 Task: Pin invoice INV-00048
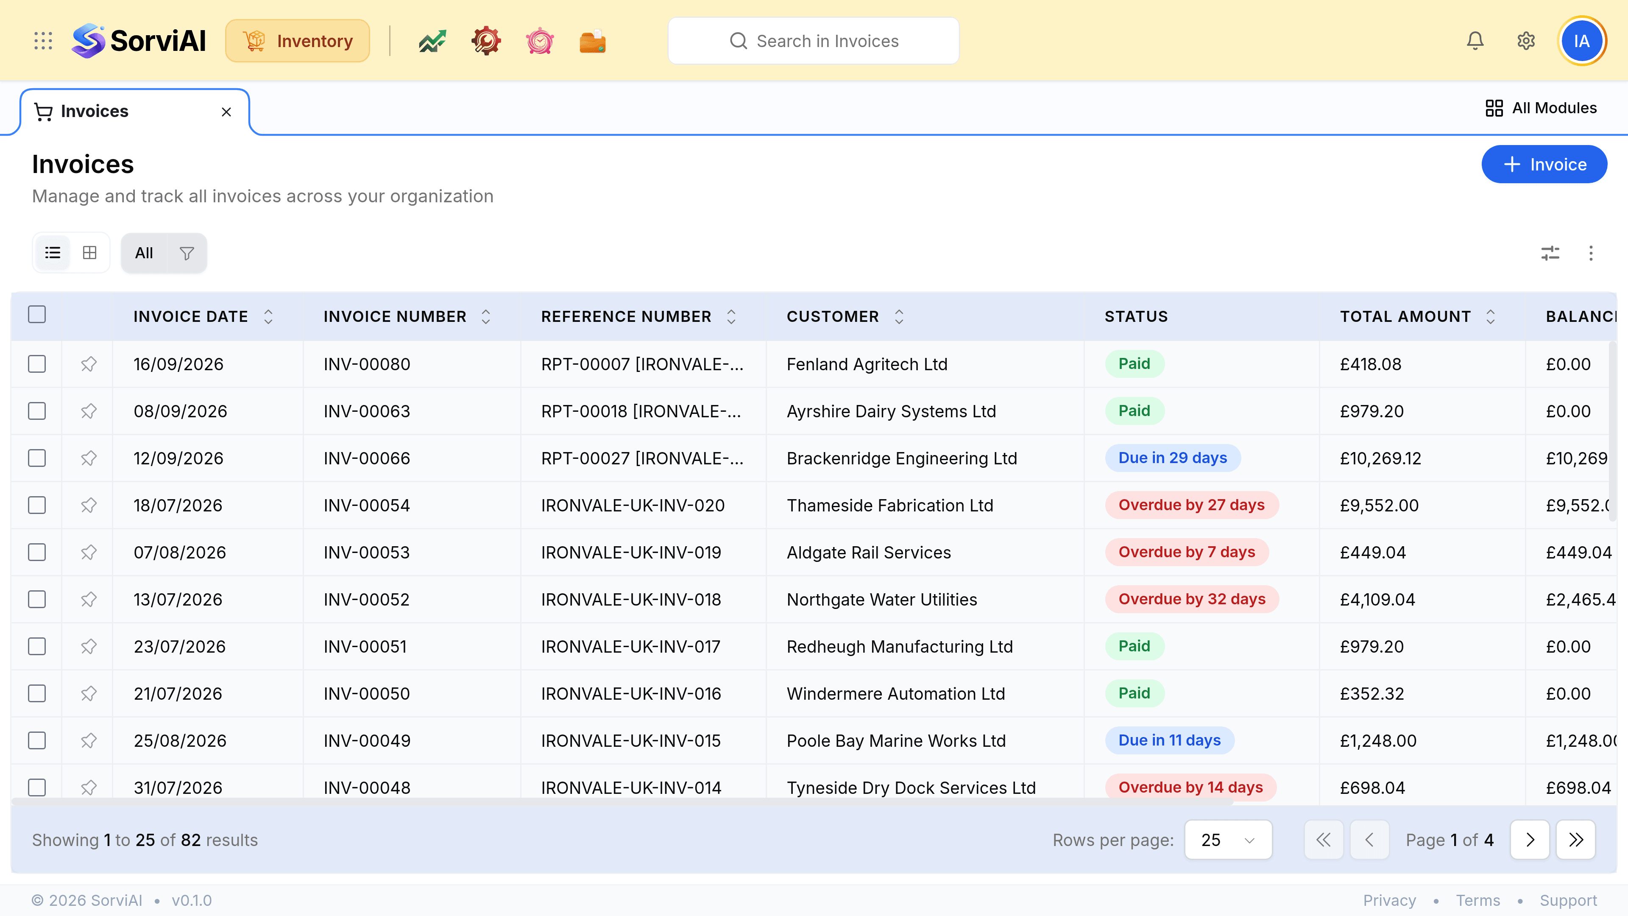[x=89, y=788]
